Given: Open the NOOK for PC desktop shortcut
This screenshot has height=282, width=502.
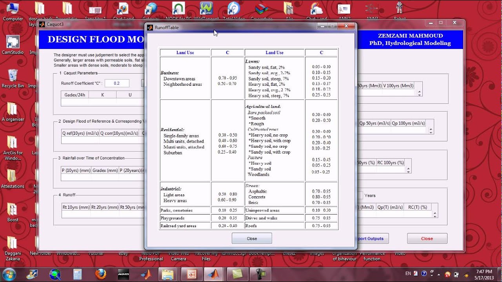Looking at the screenshot, I should click(178, 12).
